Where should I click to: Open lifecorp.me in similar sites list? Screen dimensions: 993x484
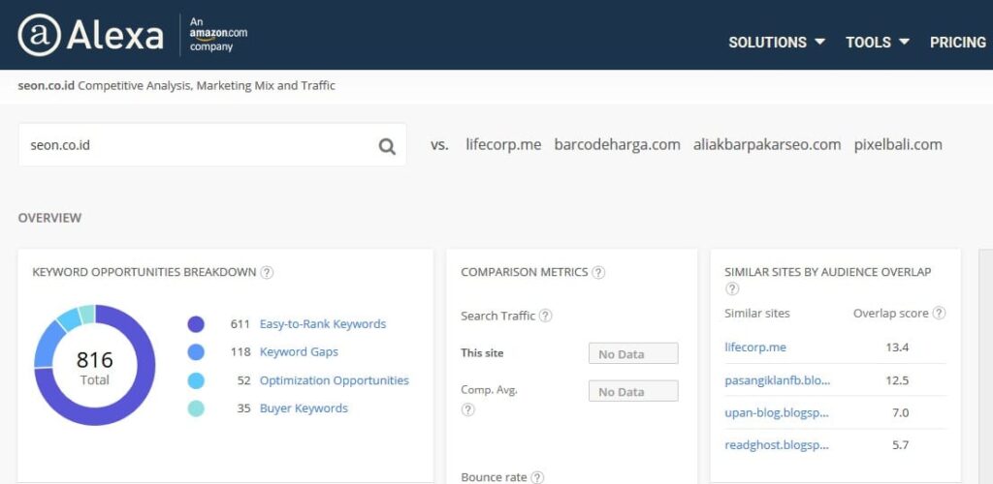(755, 347)
